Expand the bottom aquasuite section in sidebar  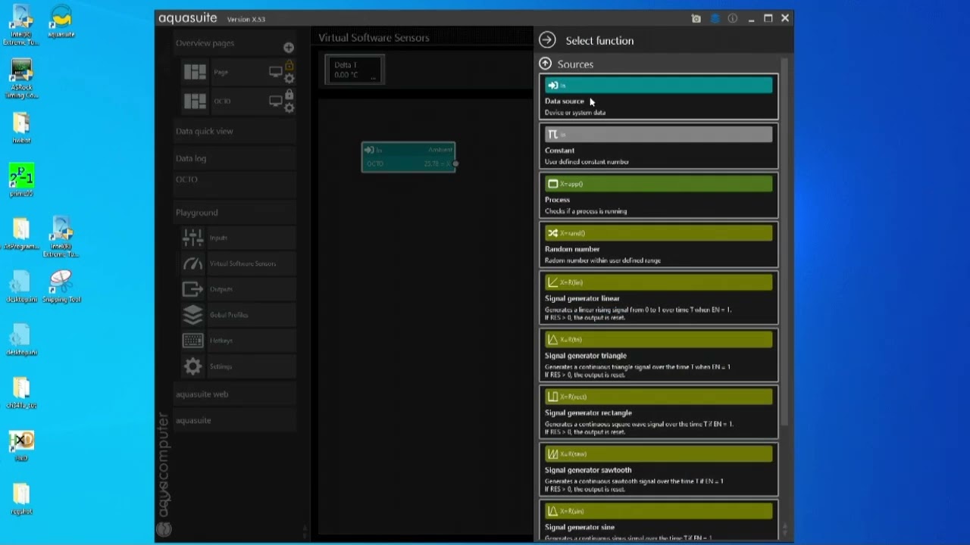[x=235, y=420]
